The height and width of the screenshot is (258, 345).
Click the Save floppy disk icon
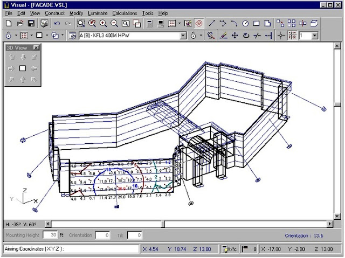pyautogui.click(x=31, y=23)
